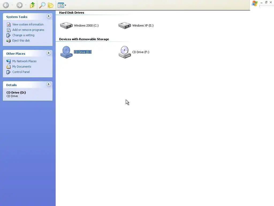Click the Eject this disk icon

pos(9,41)
